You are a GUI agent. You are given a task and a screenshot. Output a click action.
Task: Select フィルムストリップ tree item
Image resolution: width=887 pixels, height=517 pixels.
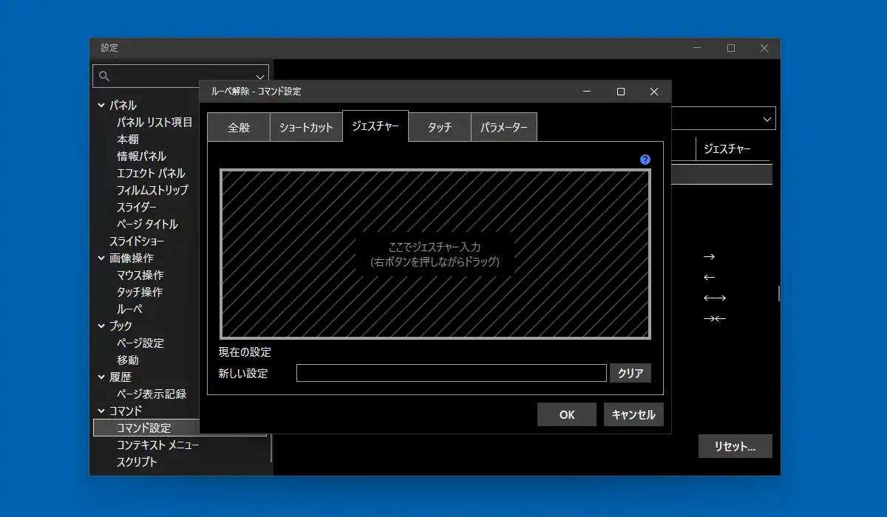[x=152, y=191]
